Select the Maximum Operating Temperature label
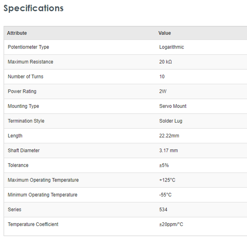The image size is (247, 240). point(43,180)
